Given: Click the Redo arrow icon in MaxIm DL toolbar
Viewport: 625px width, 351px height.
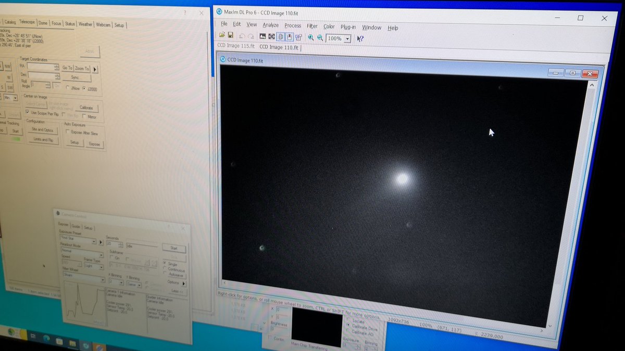Looking at the screenshot, I should 251,37.
